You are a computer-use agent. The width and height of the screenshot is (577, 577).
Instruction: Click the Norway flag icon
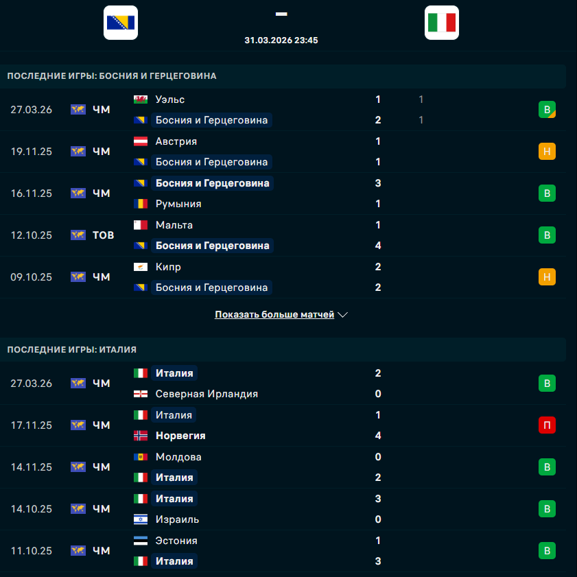(141, 436)
